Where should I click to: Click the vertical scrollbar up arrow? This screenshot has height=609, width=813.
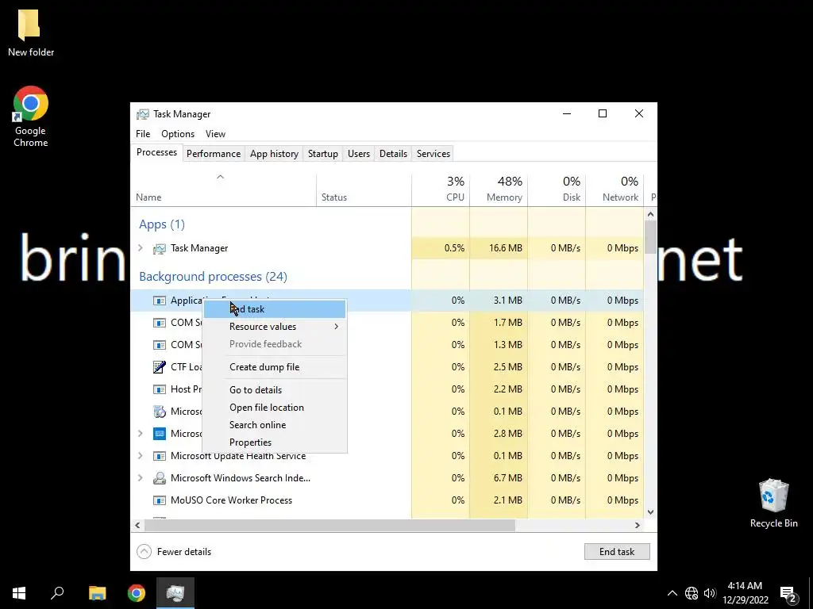(x=651, y=214)
